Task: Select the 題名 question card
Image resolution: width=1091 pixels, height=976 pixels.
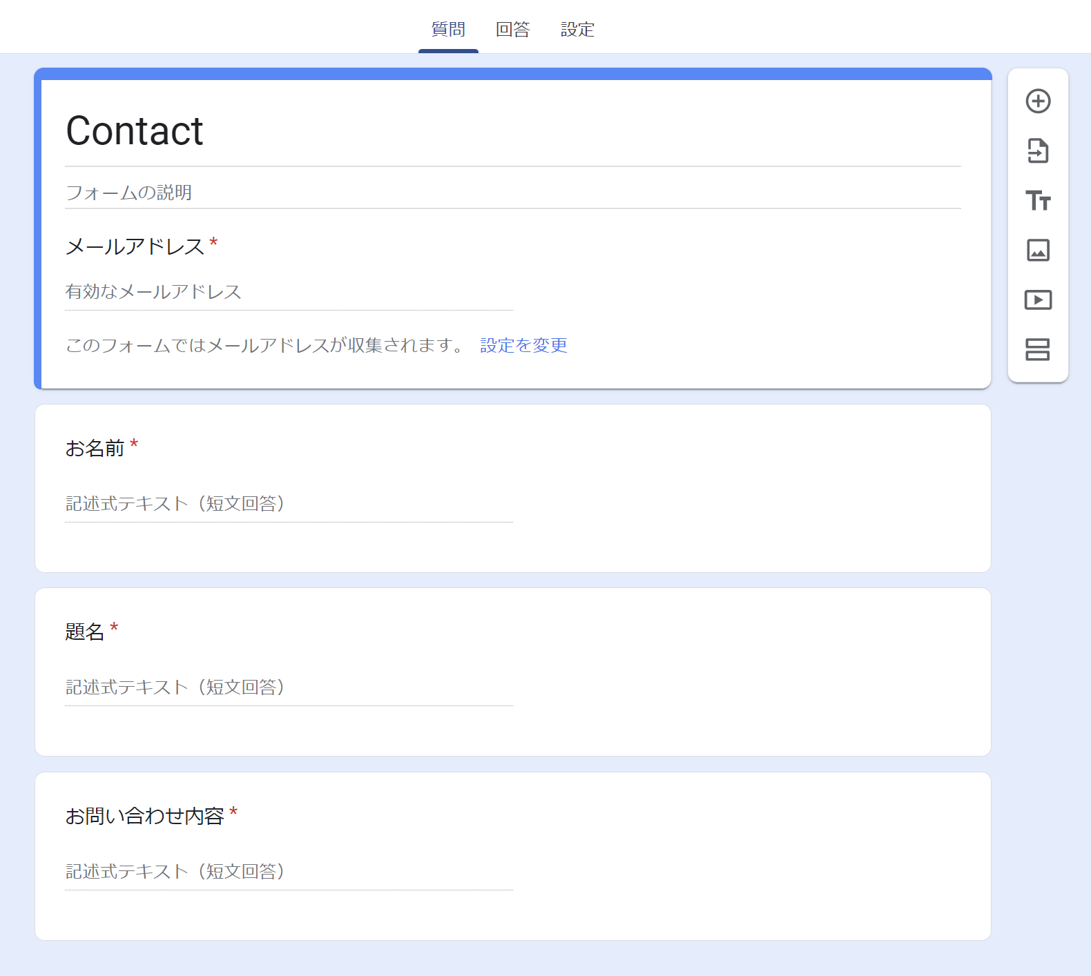Action: 513,672
